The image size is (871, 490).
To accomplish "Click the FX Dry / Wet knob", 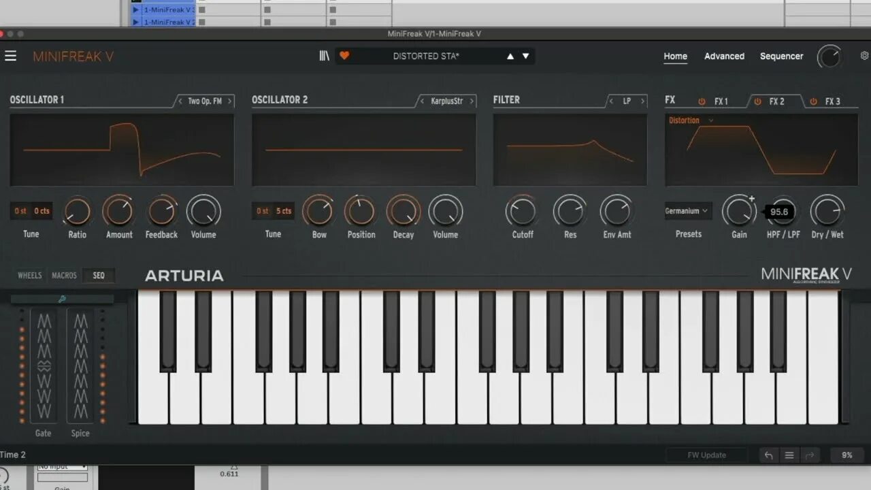I will pos(827,211).
